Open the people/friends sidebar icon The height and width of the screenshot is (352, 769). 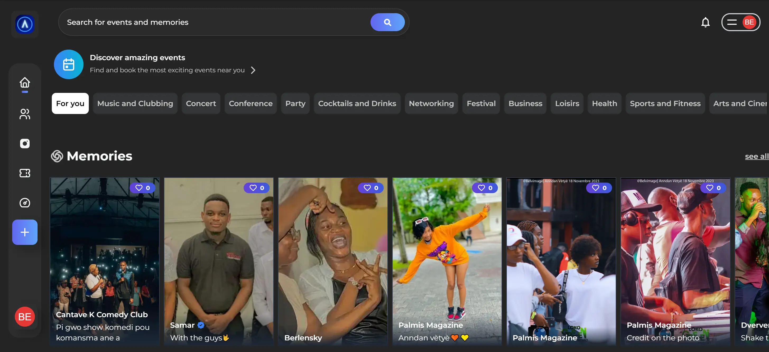(x=25, y=114)
